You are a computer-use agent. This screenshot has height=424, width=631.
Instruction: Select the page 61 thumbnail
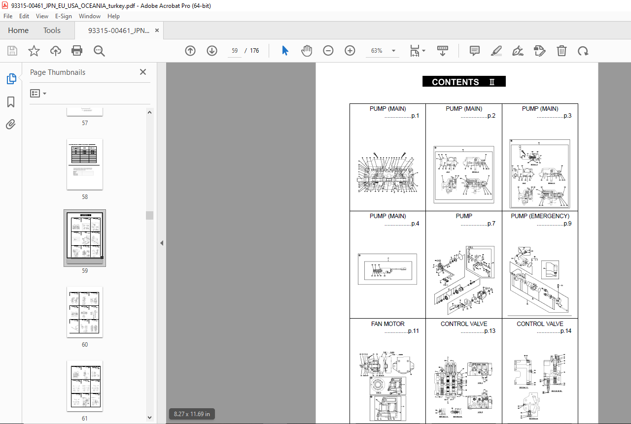click(85, 386)
